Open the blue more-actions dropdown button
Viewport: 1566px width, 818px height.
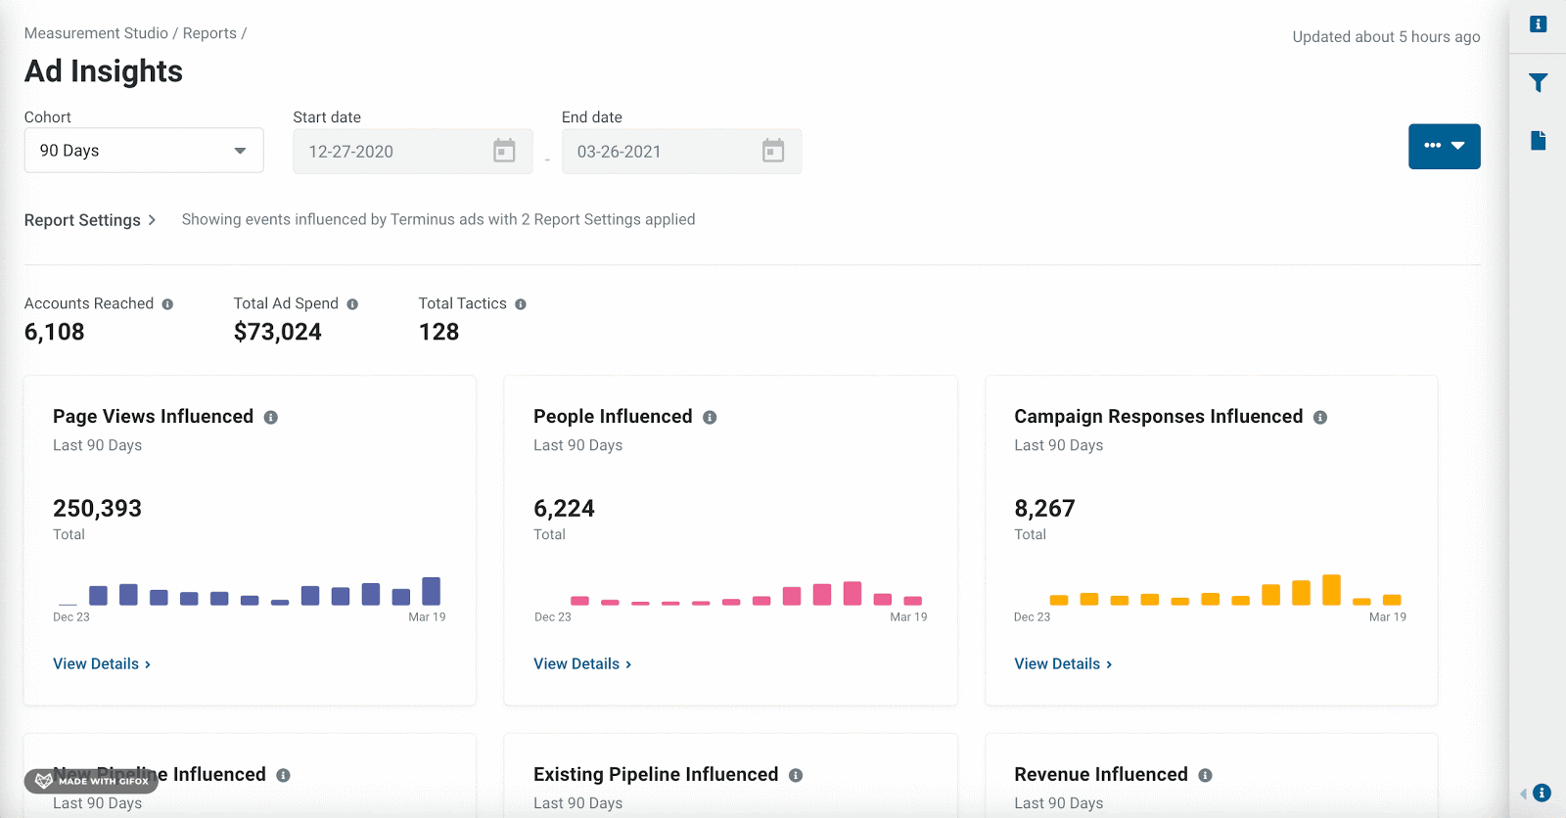pyautogui.click(x=1444, y=146)
